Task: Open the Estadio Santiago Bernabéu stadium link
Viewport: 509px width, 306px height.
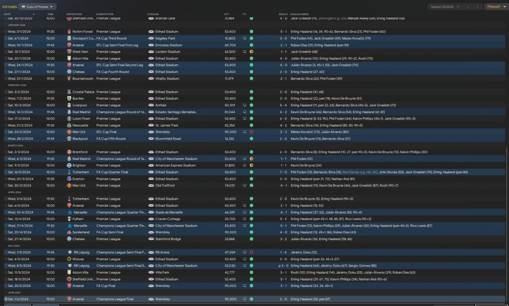Action: pos(176,112)
